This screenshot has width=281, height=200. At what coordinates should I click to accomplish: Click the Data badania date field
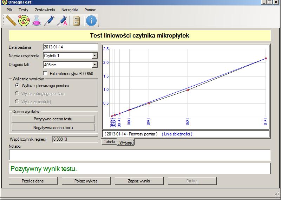(70, 47)
